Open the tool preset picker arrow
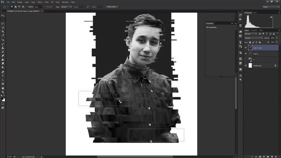Screen dimensions: 281x158 point(8,7)
